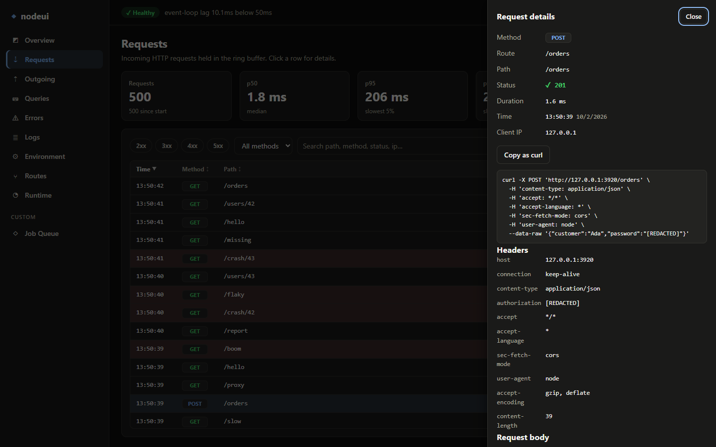Select the /users/42 request row
716x447 pixels.
click(x=308, y=204)
